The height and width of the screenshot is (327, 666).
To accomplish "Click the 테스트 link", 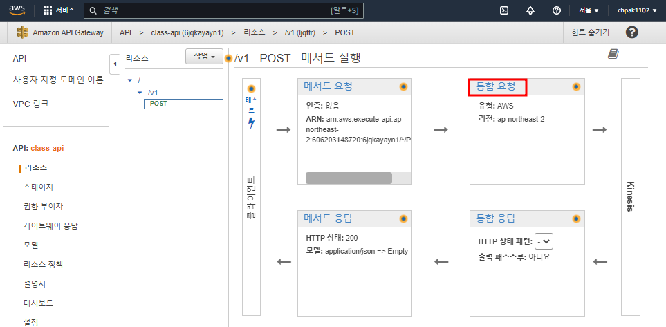I will click(251, 105).
